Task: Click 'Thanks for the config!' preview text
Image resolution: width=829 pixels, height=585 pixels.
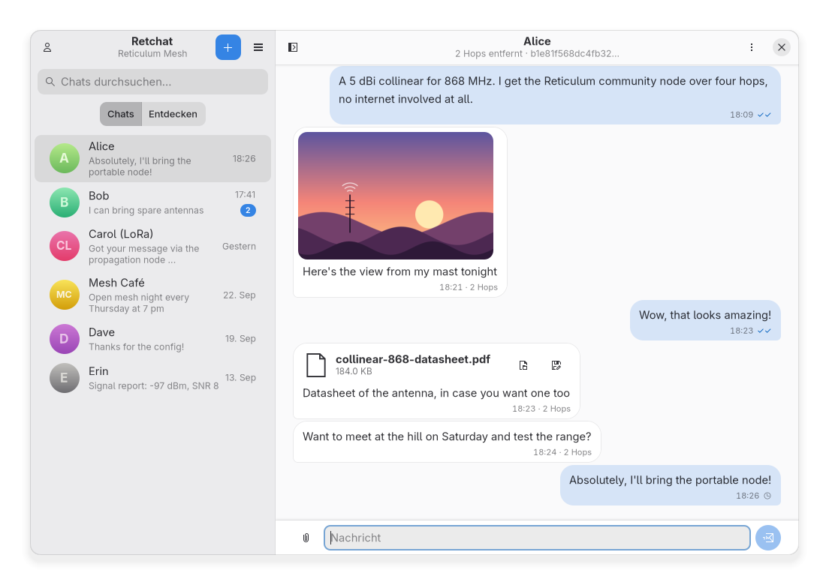Action: coord(137,347)
